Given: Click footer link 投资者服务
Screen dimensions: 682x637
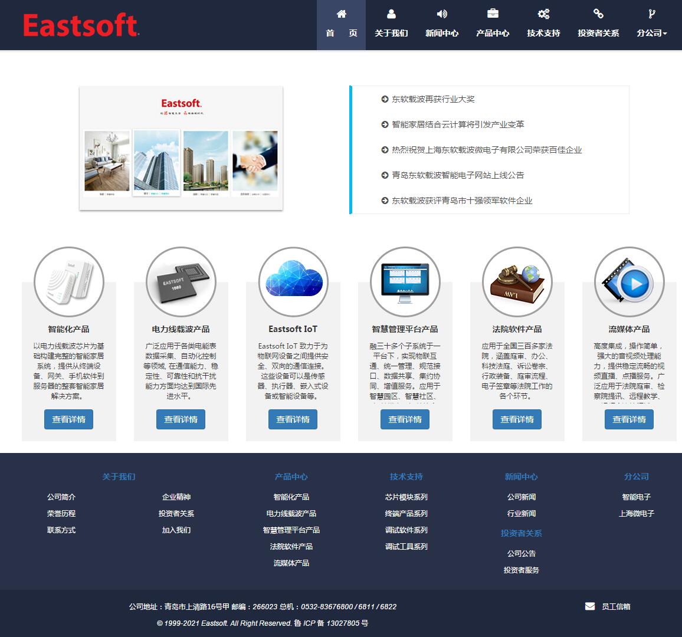Looking at the screenshot, I should 522,570.
